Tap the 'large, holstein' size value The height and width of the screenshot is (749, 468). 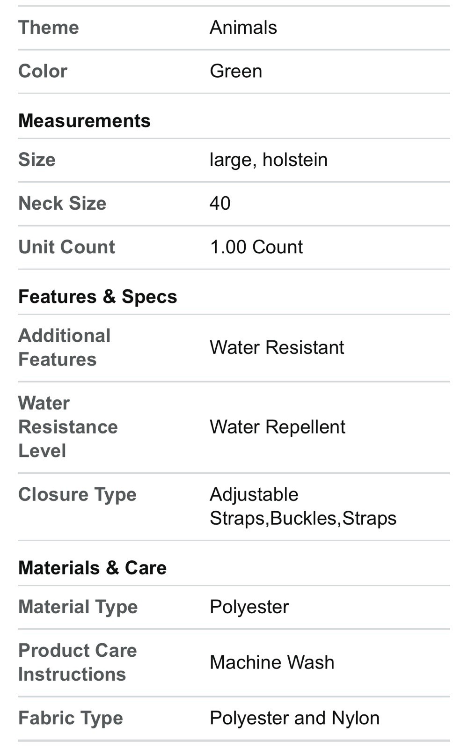tap(268, 160)
